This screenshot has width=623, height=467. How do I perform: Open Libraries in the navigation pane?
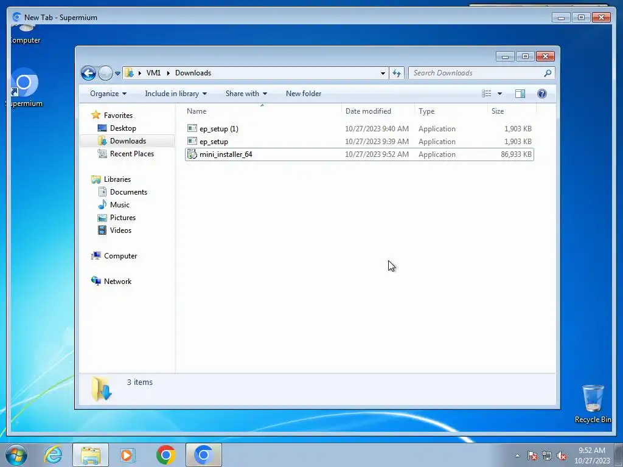(117, 179)
